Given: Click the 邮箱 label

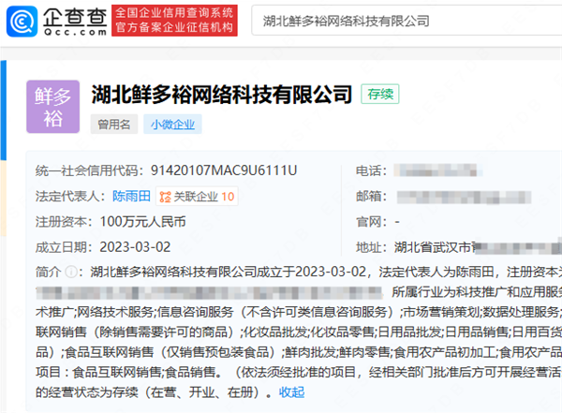Looking at the screenshot, I should pyautogui.click(x=372, y=197).
